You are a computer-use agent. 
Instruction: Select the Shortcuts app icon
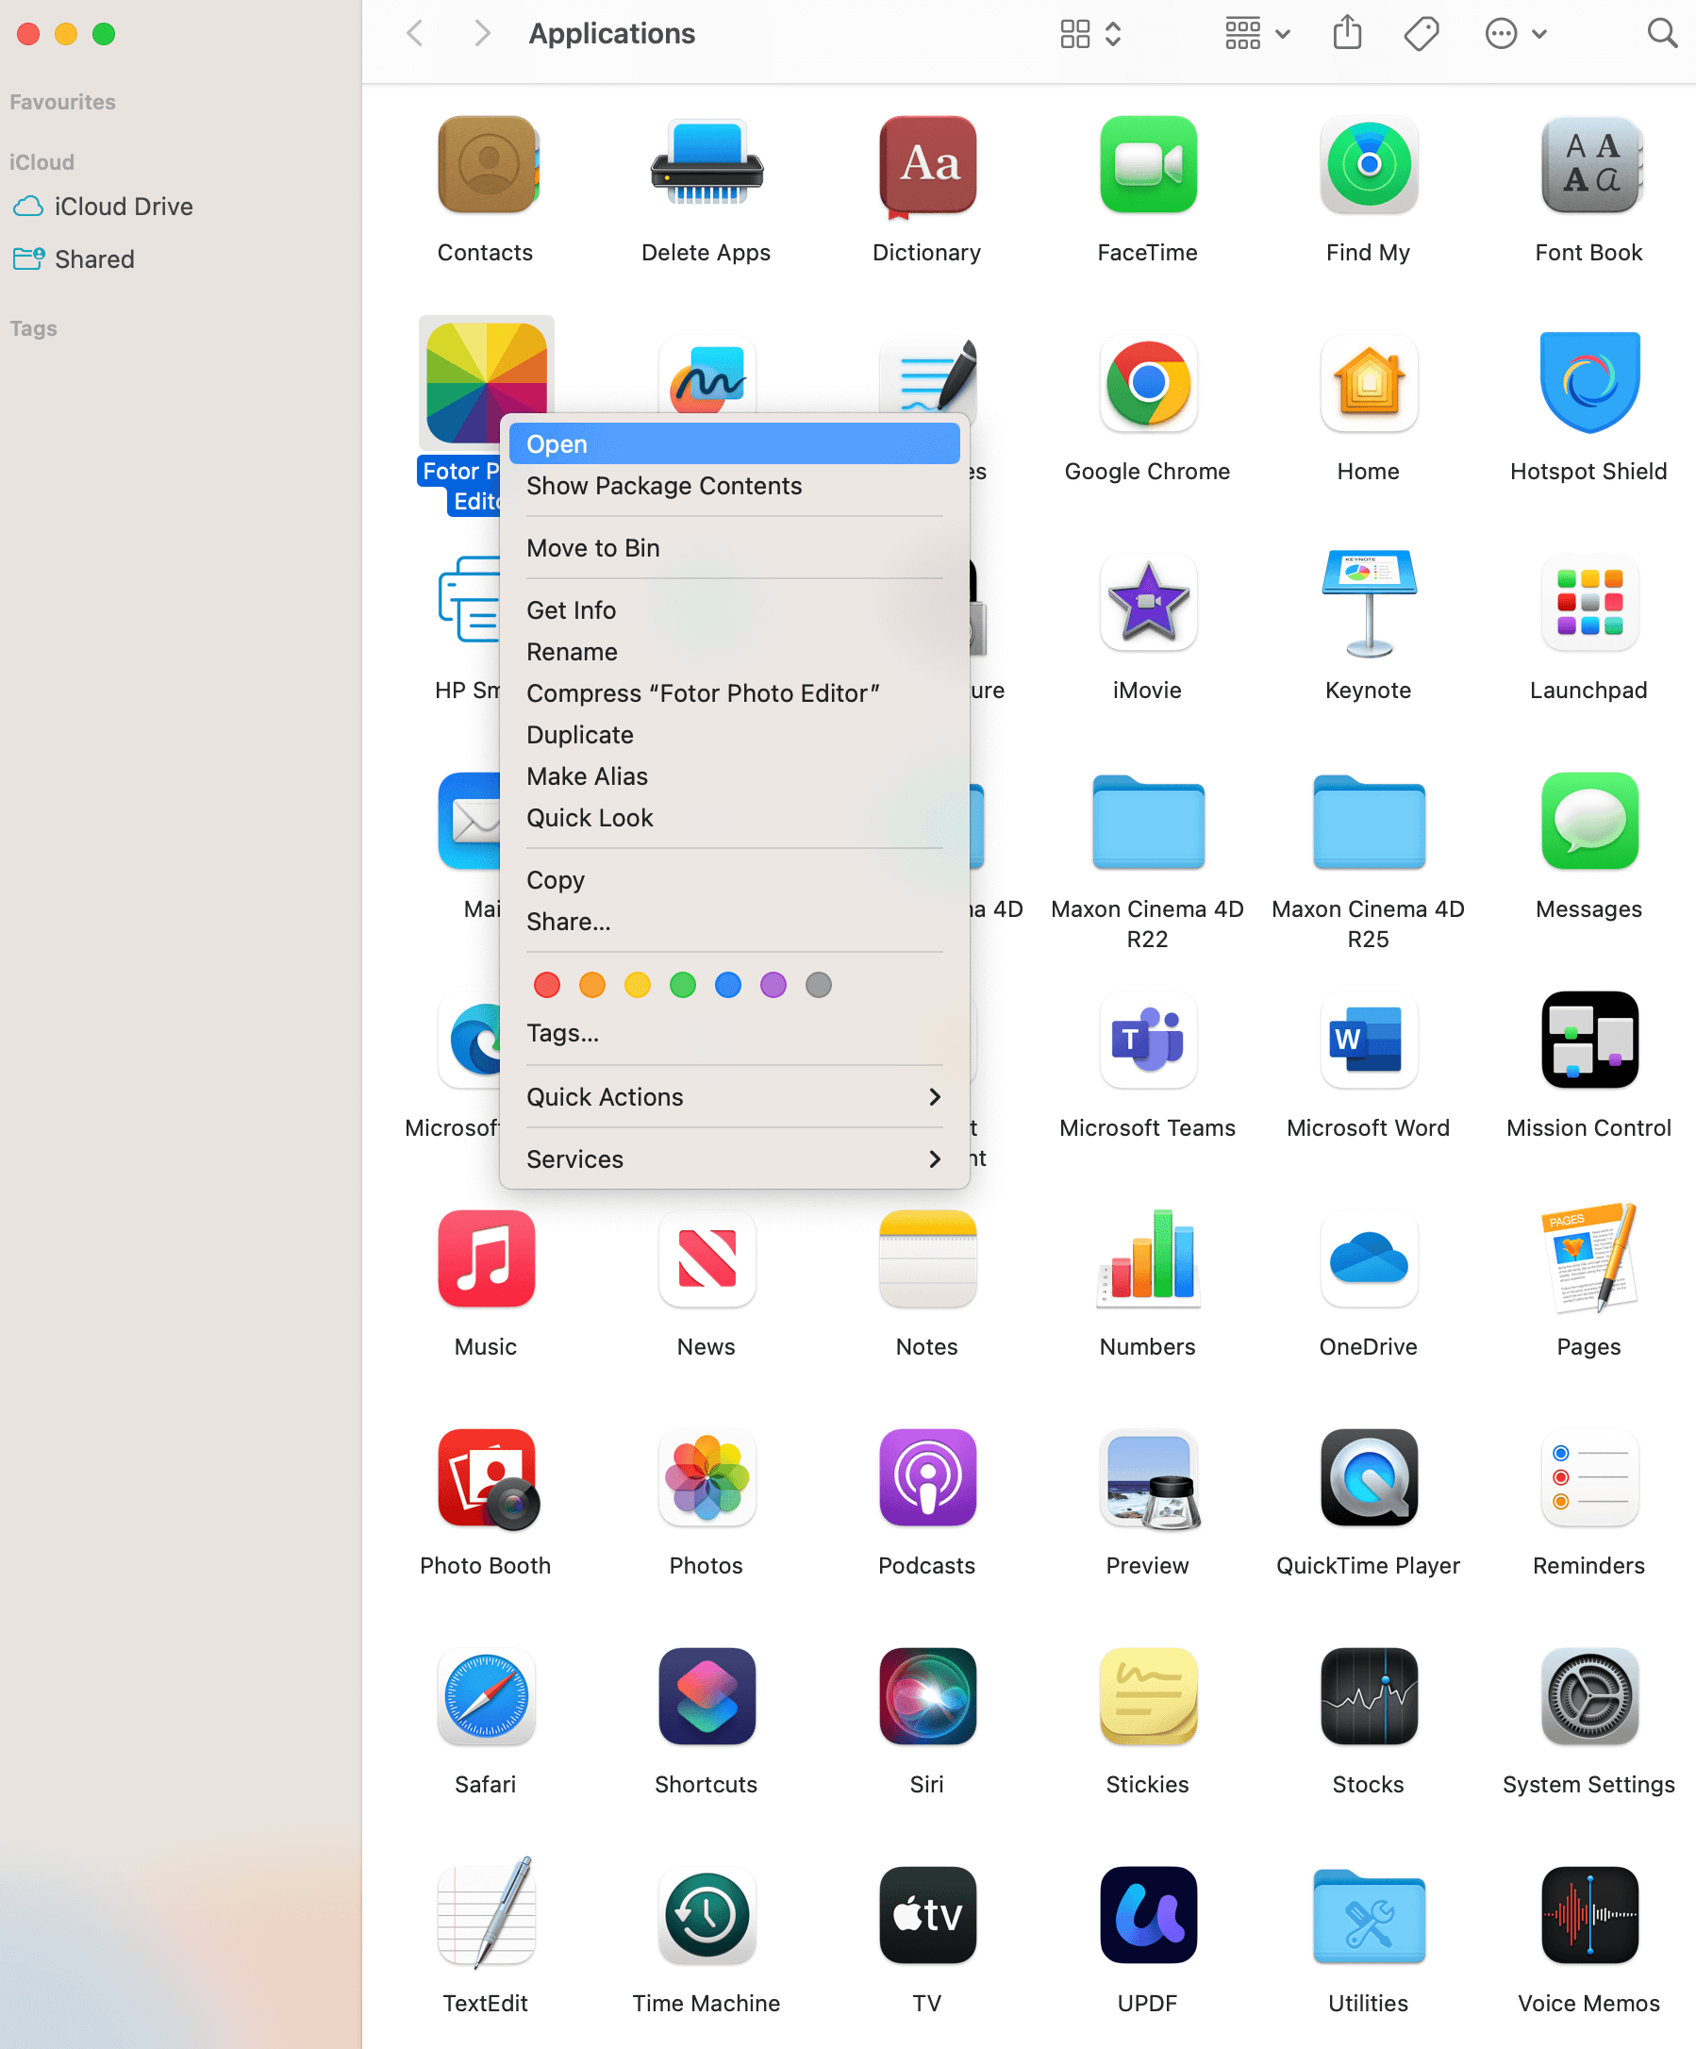coord(707,1696)
